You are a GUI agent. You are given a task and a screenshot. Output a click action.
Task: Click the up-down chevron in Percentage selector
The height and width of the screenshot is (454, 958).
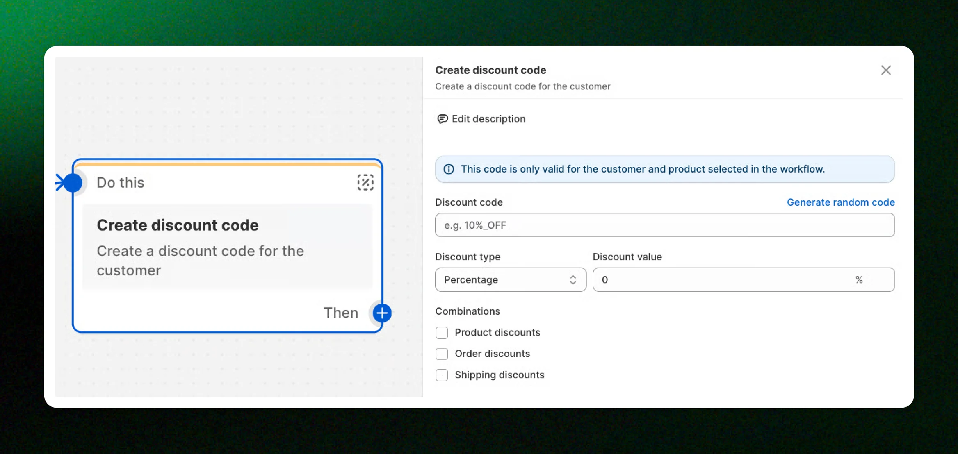[x=573, y=280]
